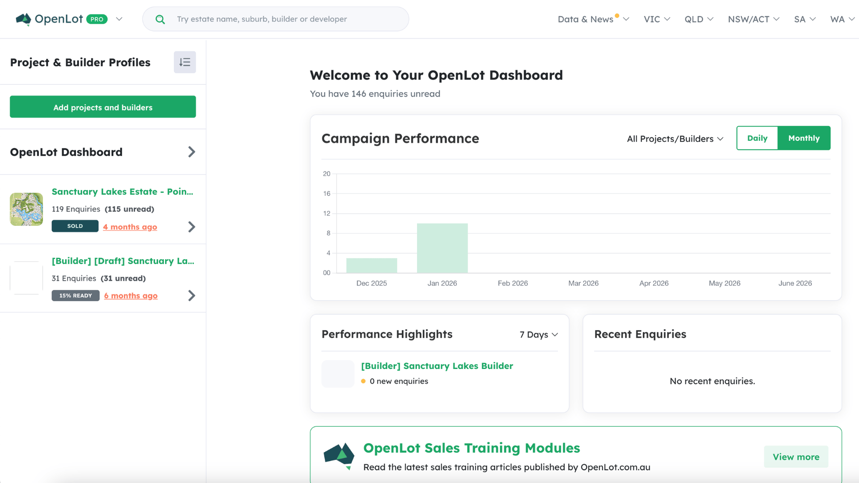Switch the chart to Daily view
The image size is (859, 483).
pos(757,138)
